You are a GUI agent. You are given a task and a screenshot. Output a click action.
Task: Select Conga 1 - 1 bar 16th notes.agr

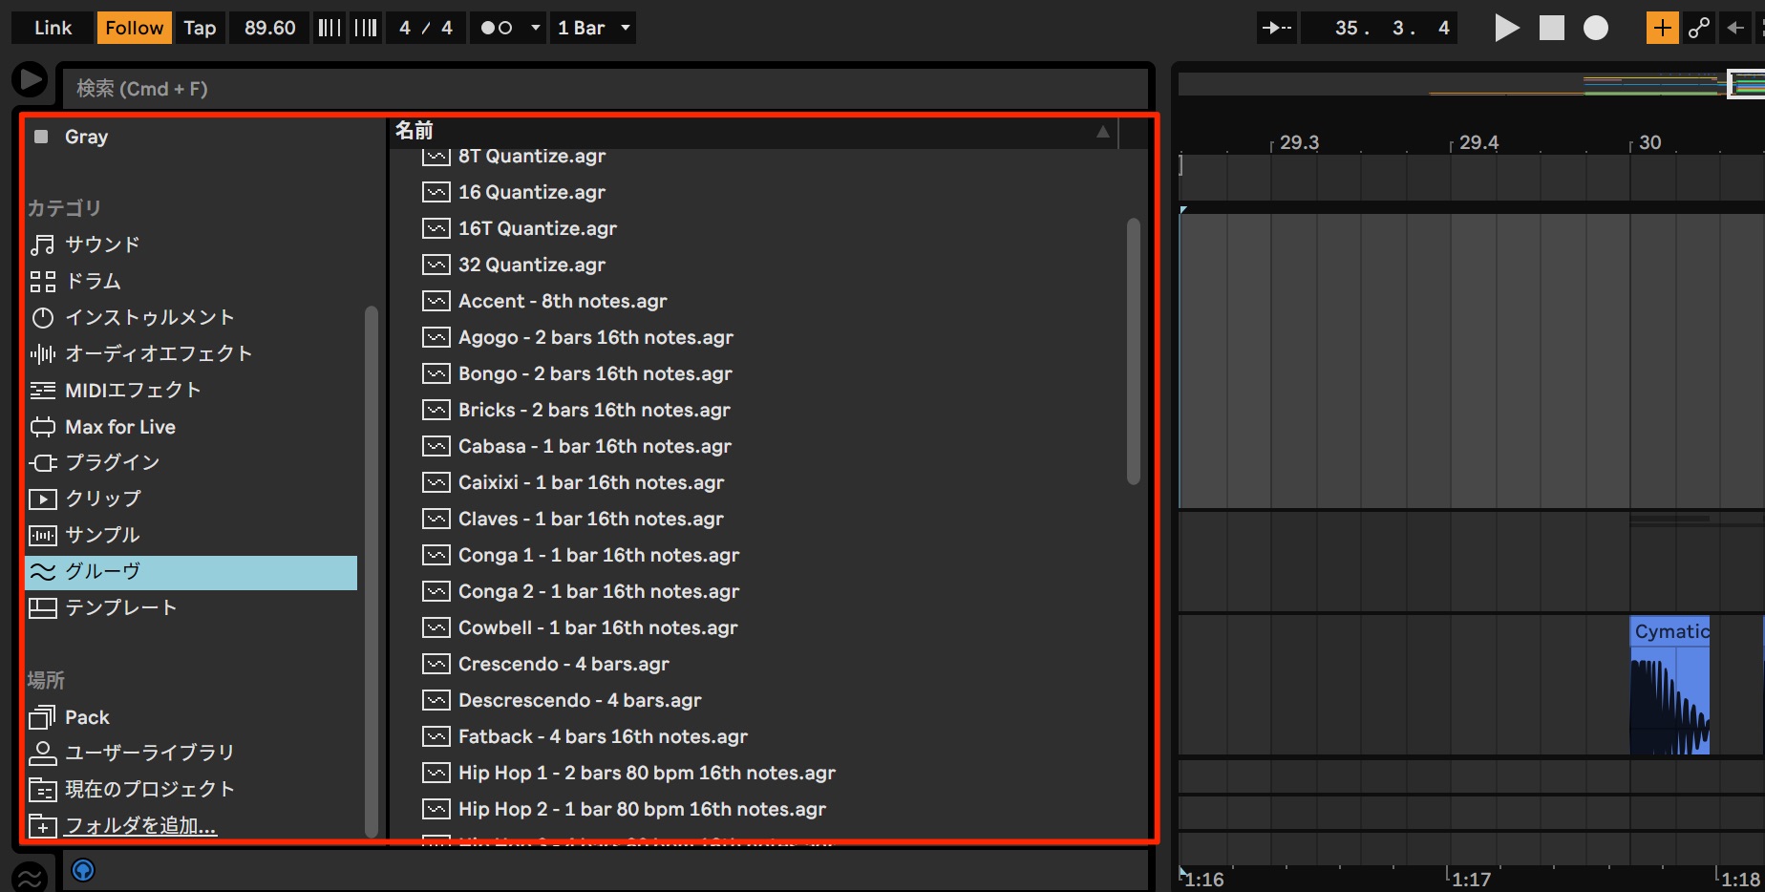(x=599, y=555)
